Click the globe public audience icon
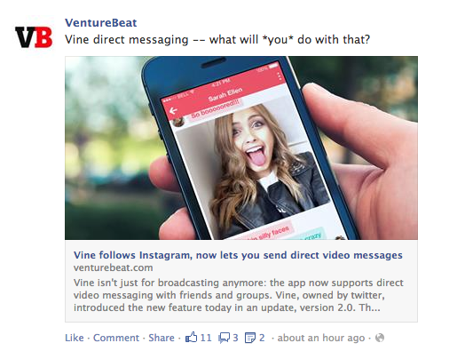 tap(380, 338)
